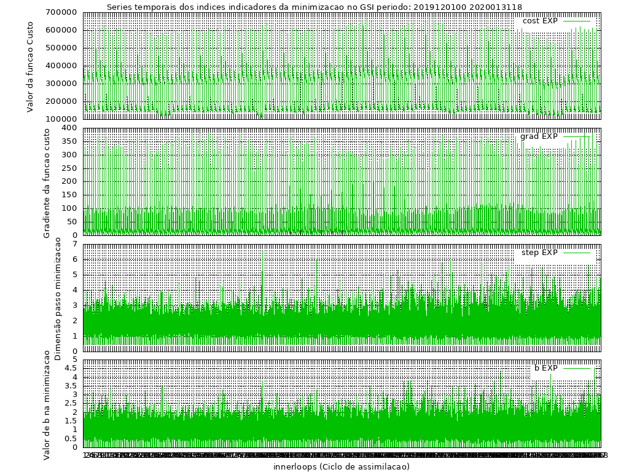Click the line sample beside 'grad EXP'
The height and width of the screenshot is (472, 629).
(576, 136)
